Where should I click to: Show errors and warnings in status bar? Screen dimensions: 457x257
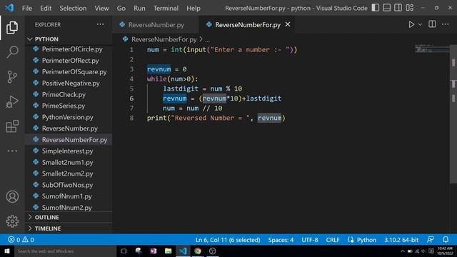pyautogui.click(x=21, y=240)
